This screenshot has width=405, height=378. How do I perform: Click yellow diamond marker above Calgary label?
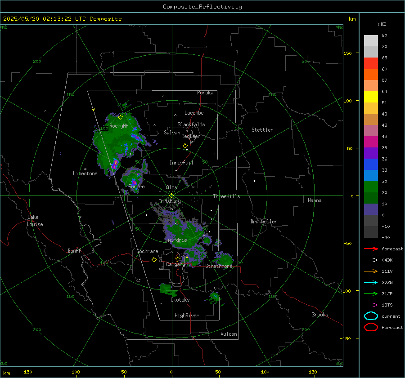[x=178, y=259]
